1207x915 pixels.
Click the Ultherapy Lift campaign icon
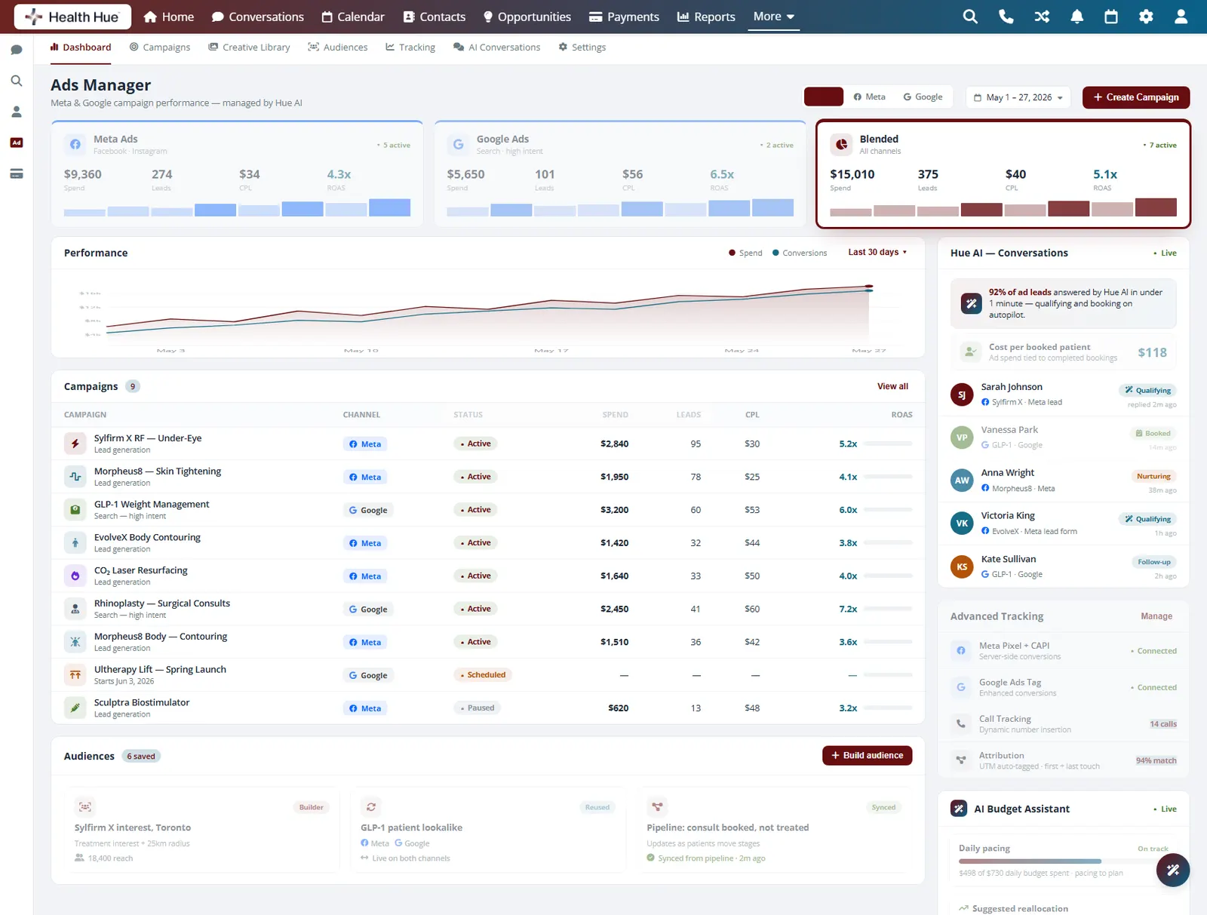point(75,675)
